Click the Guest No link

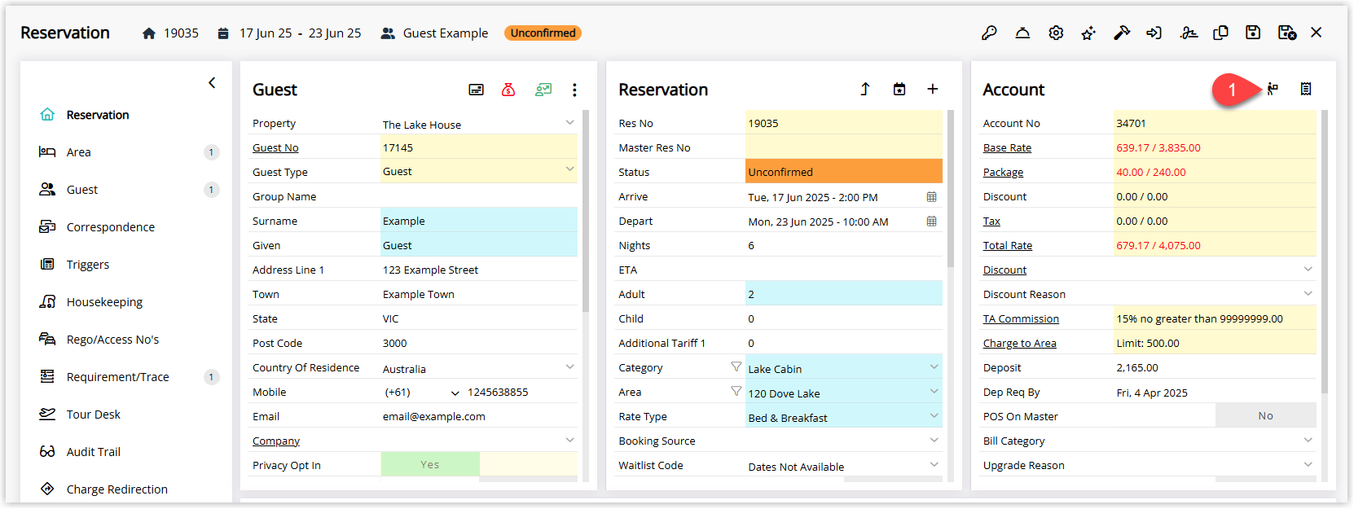tap(275, 147)
